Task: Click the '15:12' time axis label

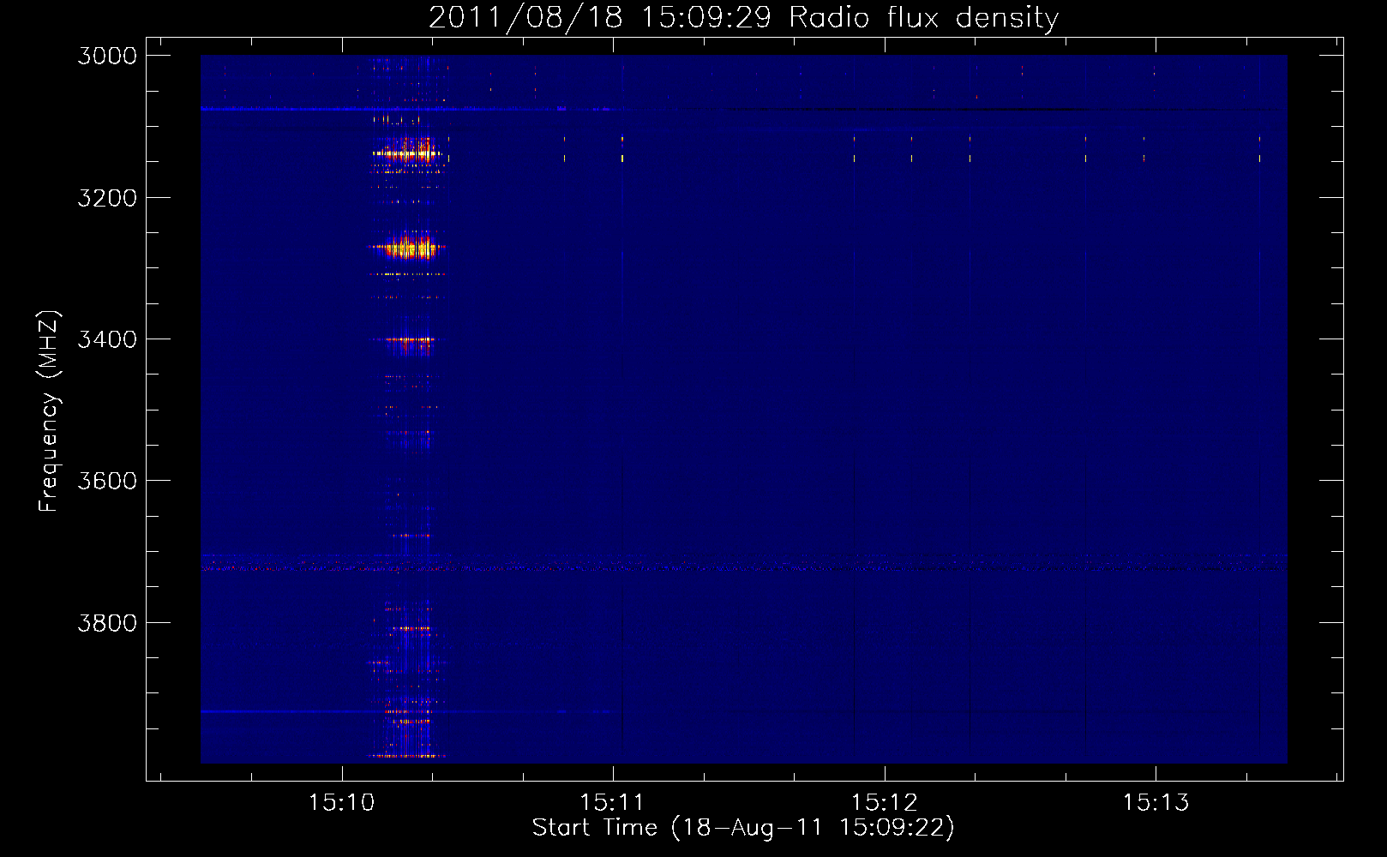Action: [884, 802]
